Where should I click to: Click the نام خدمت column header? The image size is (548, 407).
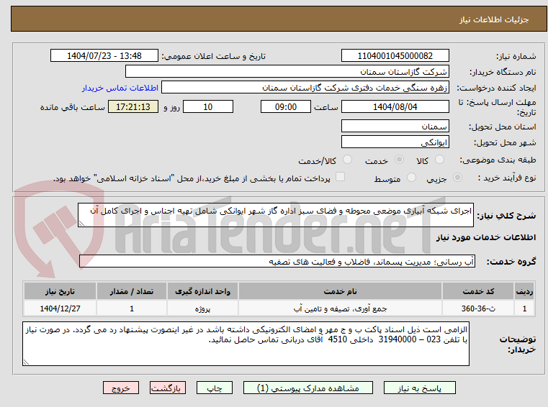(340, 291)
